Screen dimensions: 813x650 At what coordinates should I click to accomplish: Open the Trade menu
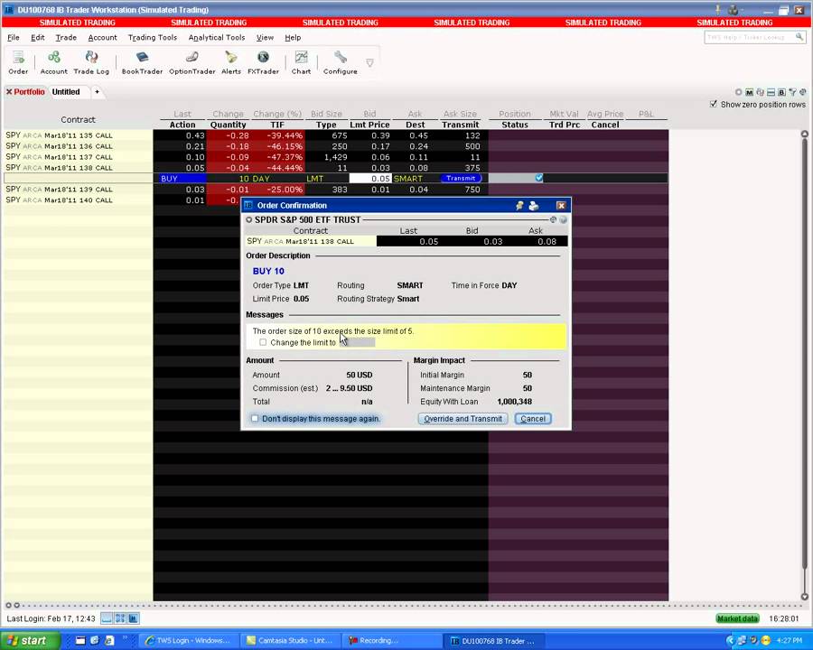(x=66, y=37)
